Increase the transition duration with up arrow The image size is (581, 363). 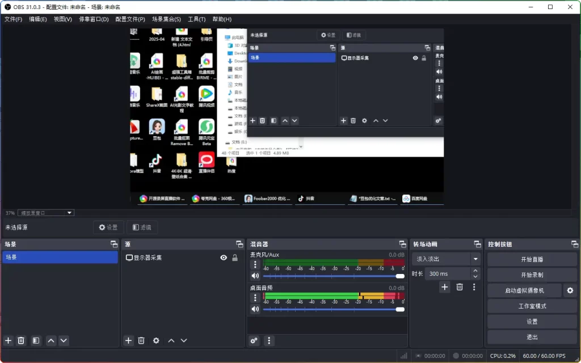pos(475,271)
